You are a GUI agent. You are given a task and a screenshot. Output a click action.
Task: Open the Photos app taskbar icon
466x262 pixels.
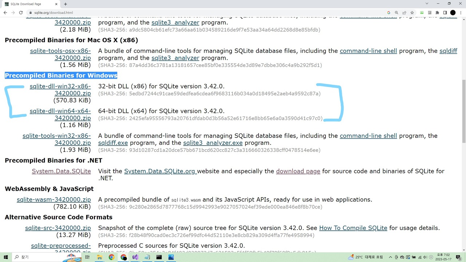pos(171,257)
